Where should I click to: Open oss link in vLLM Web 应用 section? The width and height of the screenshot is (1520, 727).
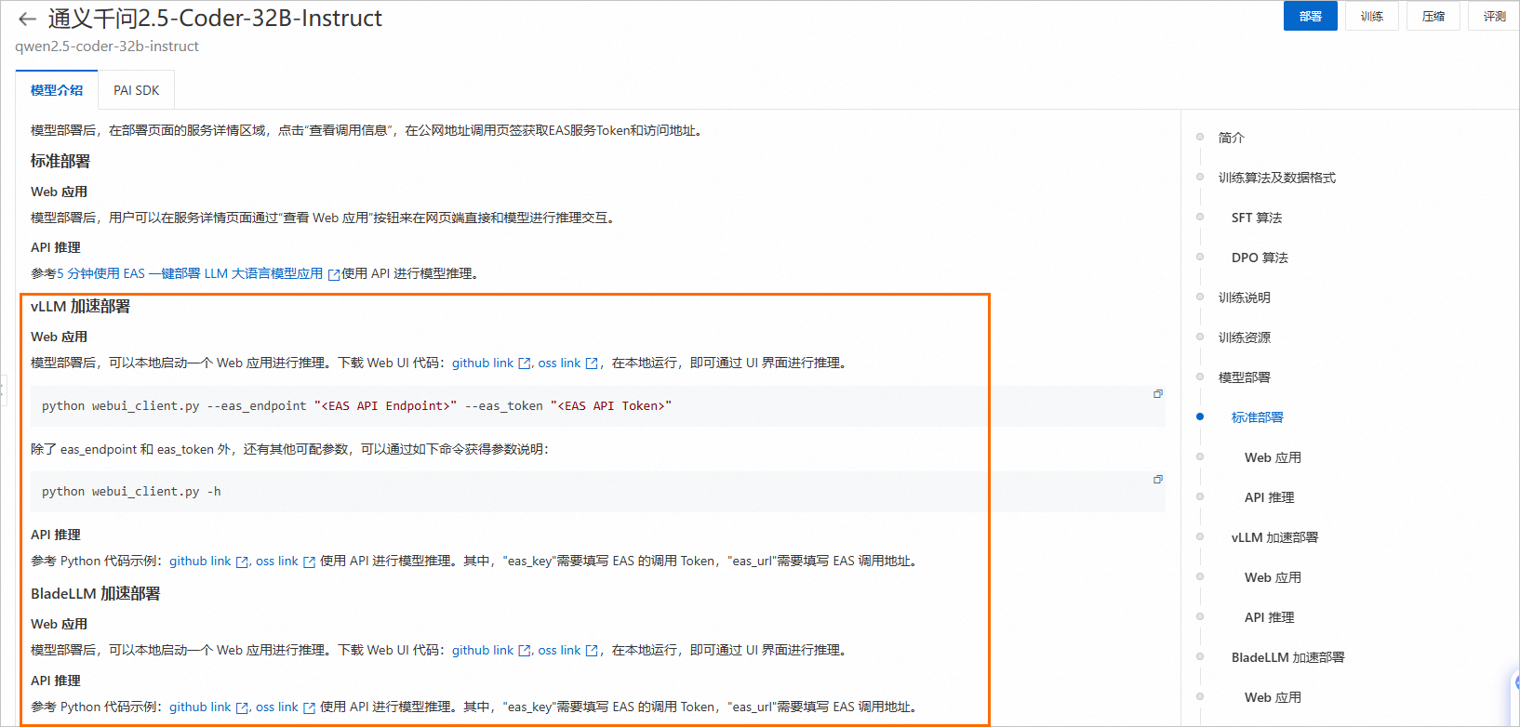[567, 363]
